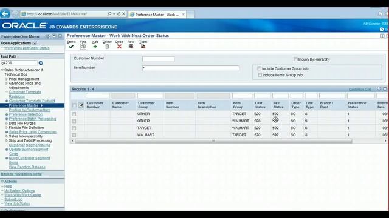
Task: Expand Sales Interoperability node
Action: 7,136
